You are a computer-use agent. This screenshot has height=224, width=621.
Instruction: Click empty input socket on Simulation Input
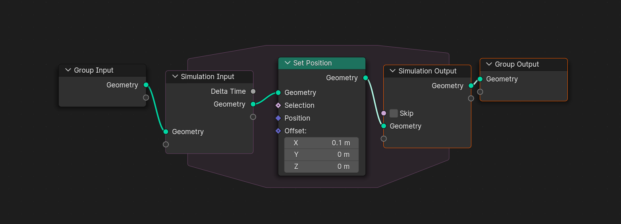[166, 145]
